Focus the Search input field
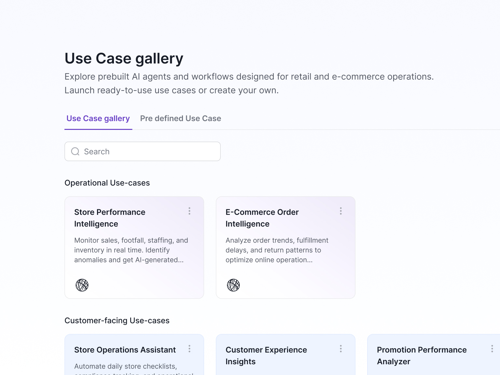This screenshot has width=500, height=375. [x=143, y=151]
